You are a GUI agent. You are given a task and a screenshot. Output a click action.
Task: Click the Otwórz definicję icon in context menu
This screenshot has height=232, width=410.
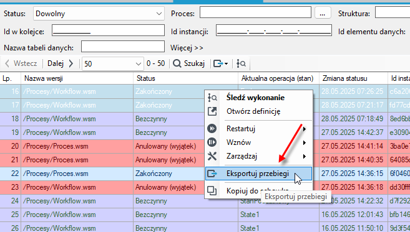pyautogui.click(x=212, y=111)
